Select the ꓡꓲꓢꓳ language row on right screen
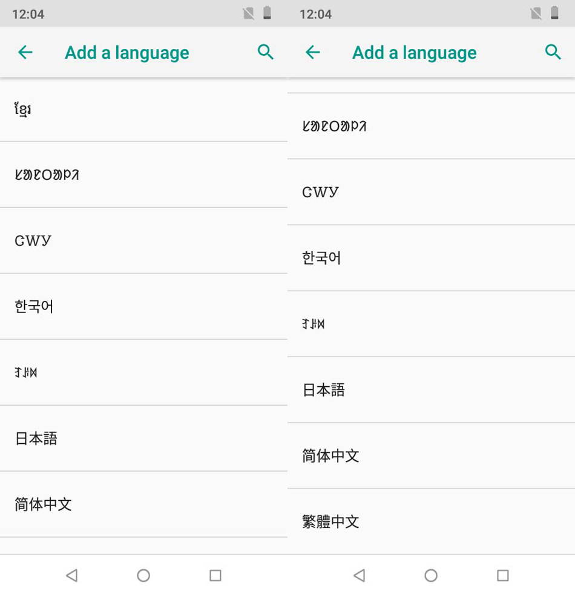This screenshot has width=575, height=597. pyautogui.click(x=431, y=126)
